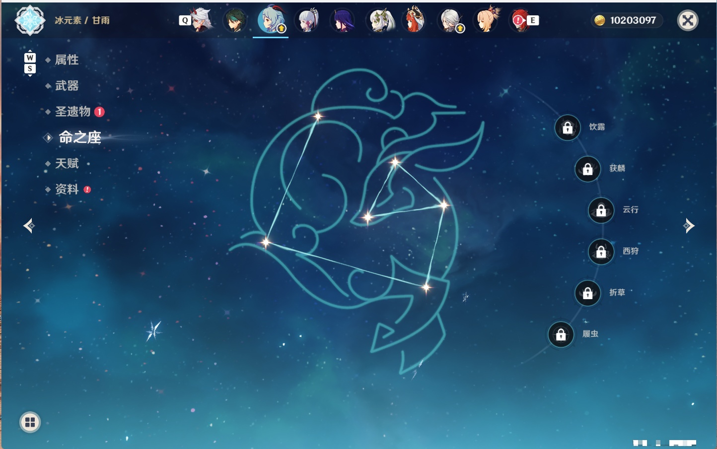Open the 资料 profile tab

click(67, 189)
